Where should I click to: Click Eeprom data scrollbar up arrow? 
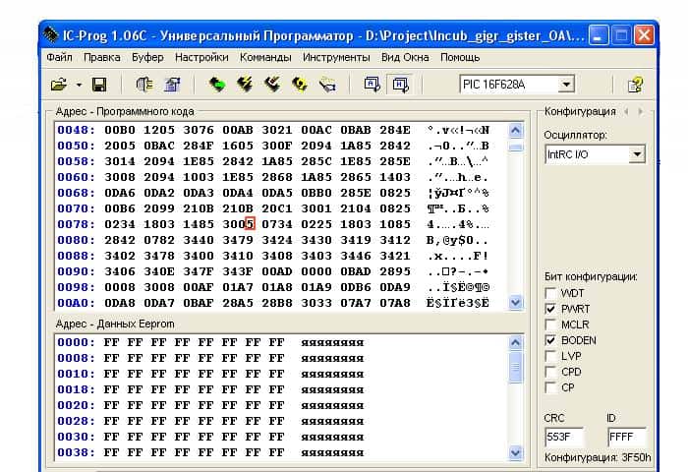(516, 342)
